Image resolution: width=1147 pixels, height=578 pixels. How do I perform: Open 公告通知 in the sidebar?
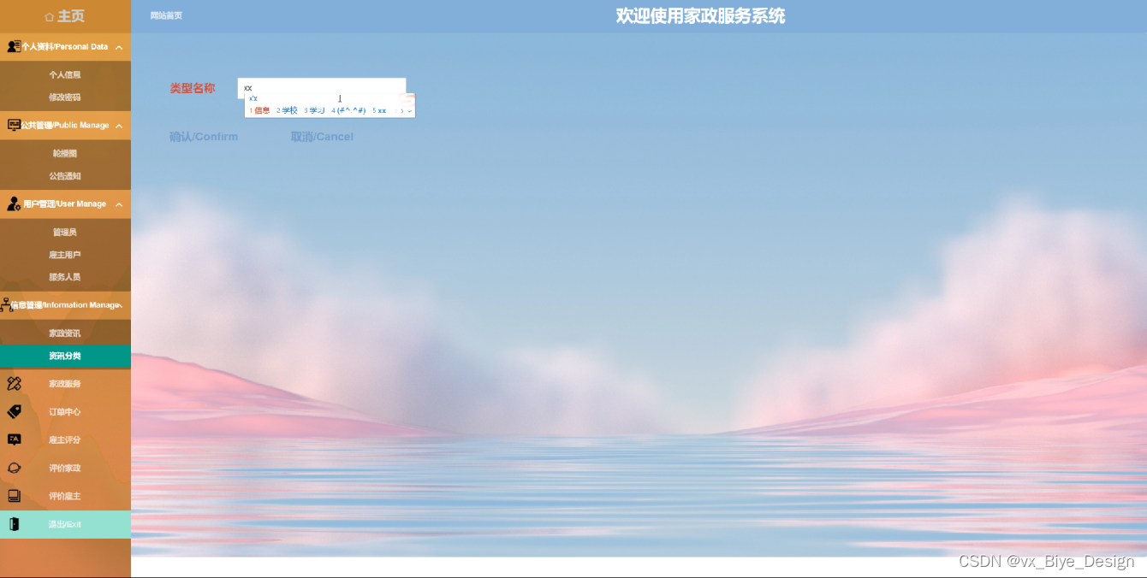65,176
